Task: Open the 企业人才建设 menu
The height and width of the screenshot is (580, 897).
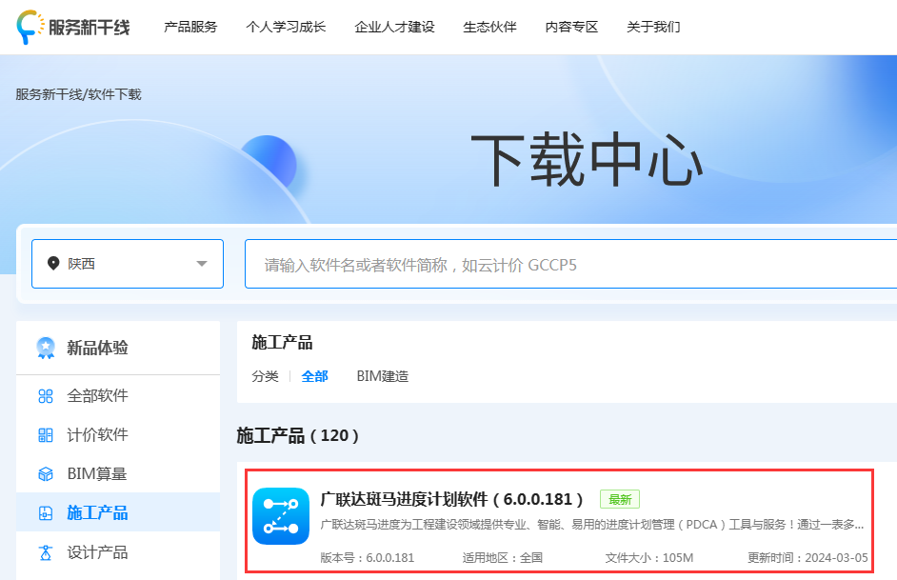Action: tap(394, 27)
